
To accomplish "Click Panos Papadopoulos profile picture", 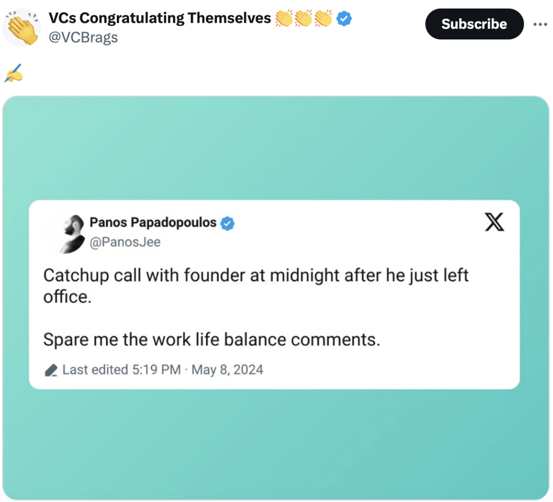I will [71, 232].
